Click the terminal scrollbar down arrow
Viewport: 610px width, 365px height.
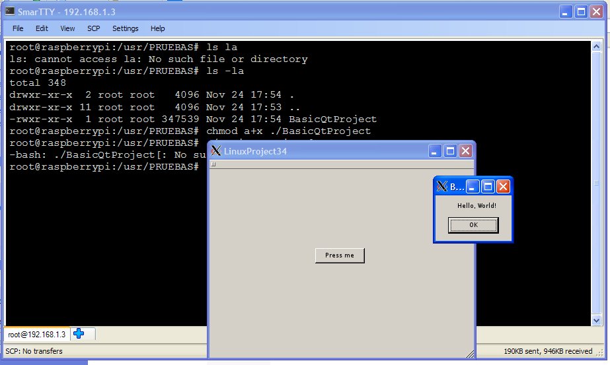coord(596,320)
